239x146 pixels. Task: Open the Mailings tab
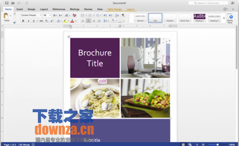click(74, 9)
